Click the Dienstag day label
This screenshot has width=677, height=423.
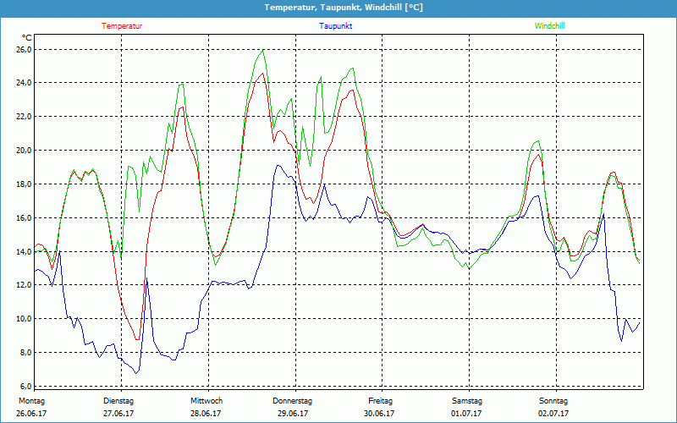coord(118,401)
